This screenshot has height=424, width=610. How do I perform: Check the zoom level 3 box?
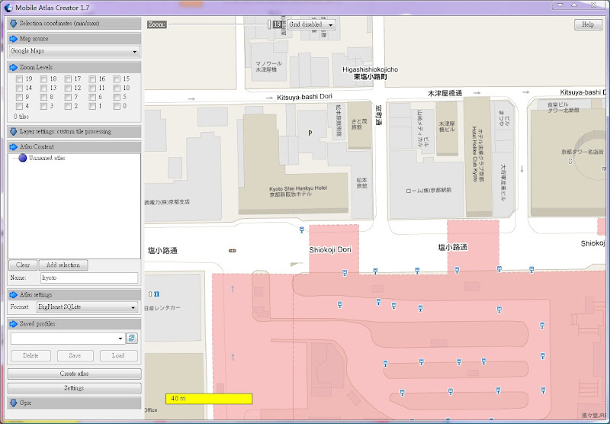coord(43,106)
